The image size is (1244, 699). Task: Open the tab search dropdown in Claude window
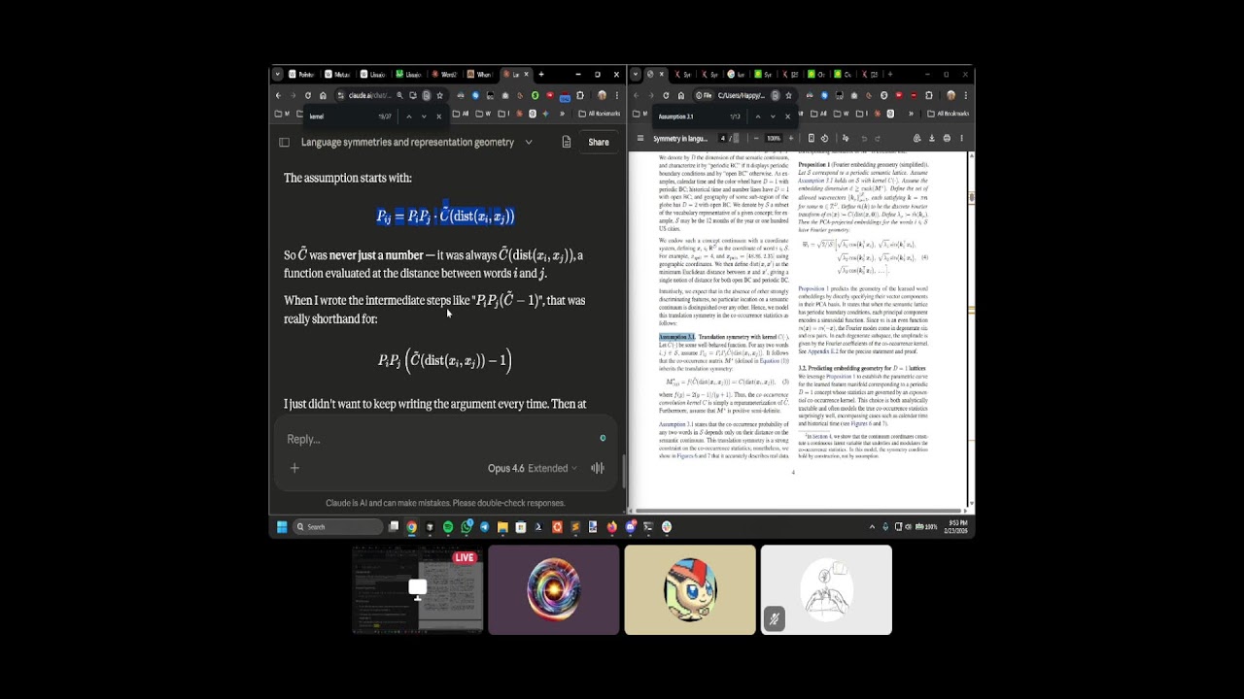pyautogui.click(x=277, y=74)
